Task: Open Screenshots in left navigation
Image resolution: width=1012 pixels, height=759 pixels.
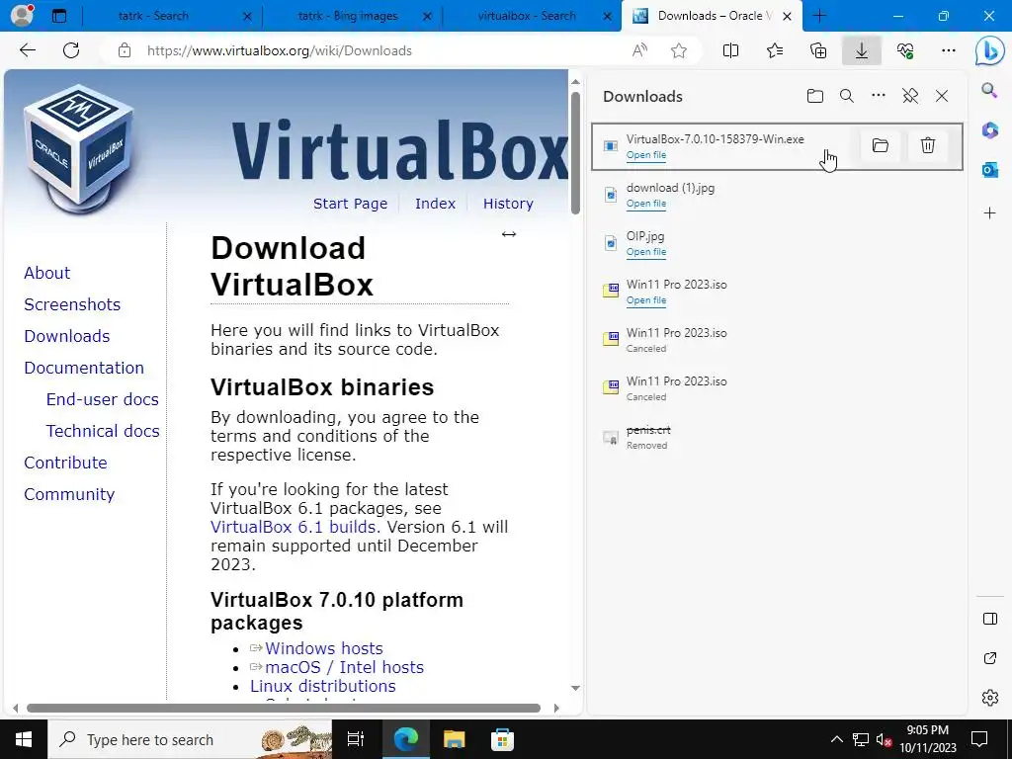Action: [x=72, y=304]
